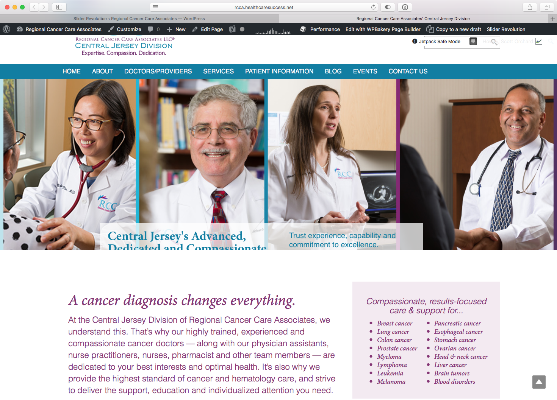Open the Yoast SEO icon
557x400 pixels.
point(232,29)
